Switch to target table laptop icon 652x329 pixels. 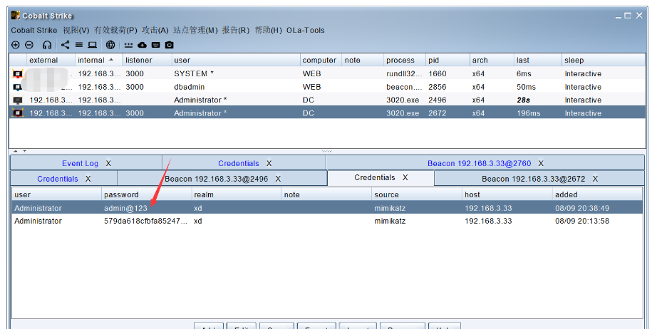(93, 45)
